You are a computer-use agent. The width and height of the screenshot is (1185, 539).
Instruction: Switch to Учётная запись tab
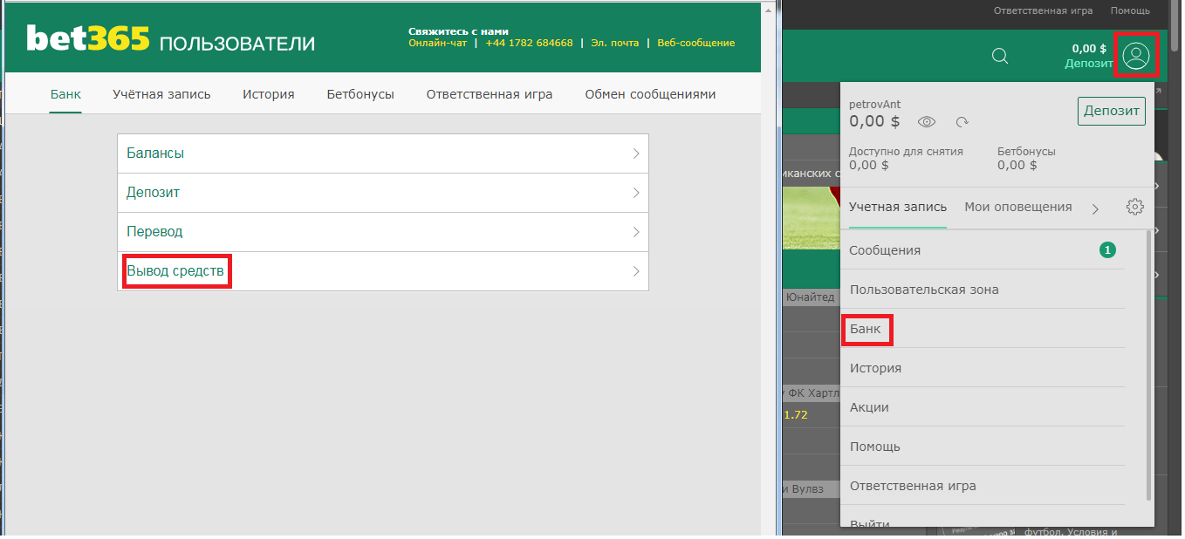(161, 94)
